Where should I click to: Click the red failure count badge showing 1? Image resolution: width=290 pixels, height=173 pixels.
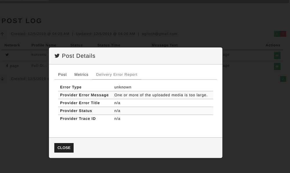pyautogui.click(x=283, y=34)
